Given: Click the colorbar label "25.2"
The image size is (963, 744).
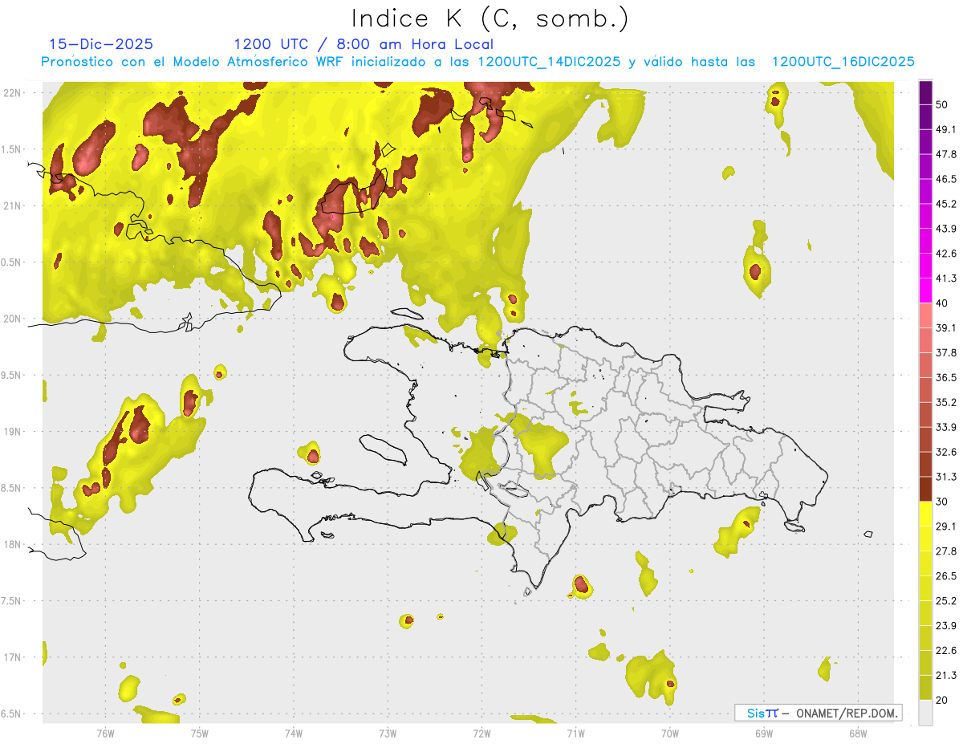Looking at the screenshot, I should (946, 601).
